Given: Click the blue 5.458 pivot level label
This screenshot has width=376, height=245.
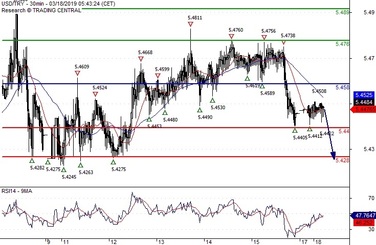Looking at the screenshot, I should click(x=342, y=87).
